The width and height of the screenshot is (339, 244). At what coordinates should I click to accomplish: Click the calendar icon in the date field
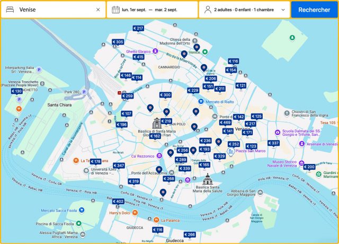tap(115, 10)
